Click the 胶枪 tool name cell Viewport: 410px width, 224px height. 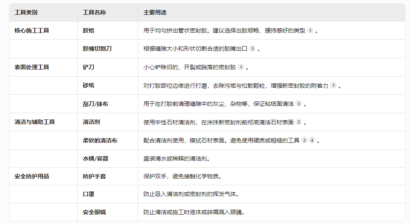[88, 30]
